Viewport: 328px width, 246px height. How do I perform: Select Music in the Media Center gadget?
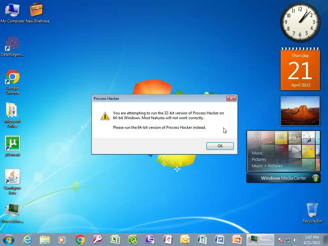[x=257, y=153]
